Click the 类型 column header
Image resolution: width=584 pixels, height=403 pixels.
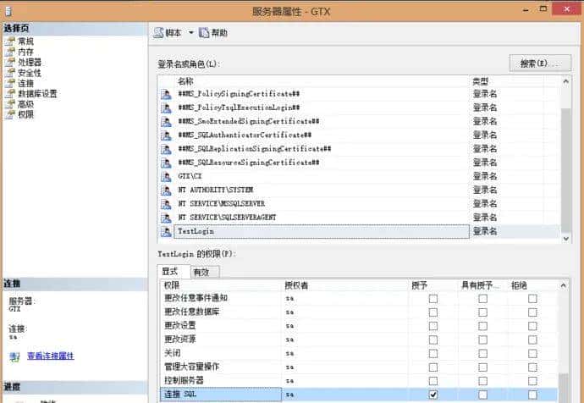click(480, 81)
